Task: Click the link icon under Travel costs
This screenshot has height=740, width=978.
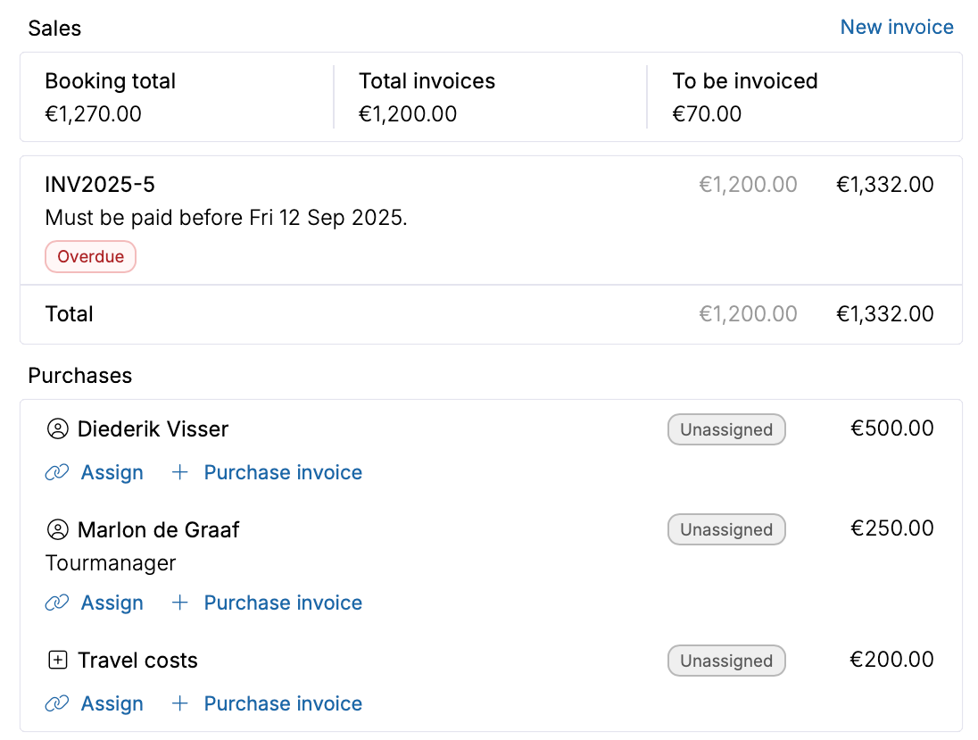Action: point(57,704)
